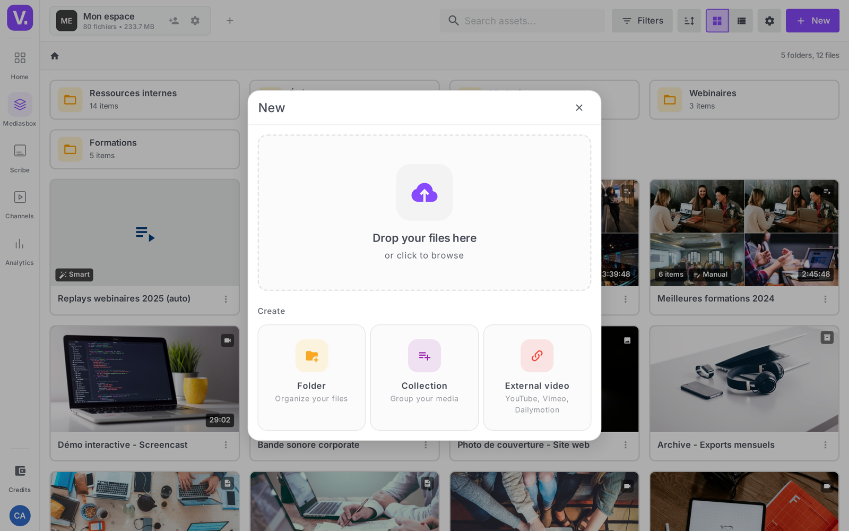The height and width of the screenshot is (531, 849).
Task: Click the Manual badge on Meilleures formations
Action: click(710, 275)
